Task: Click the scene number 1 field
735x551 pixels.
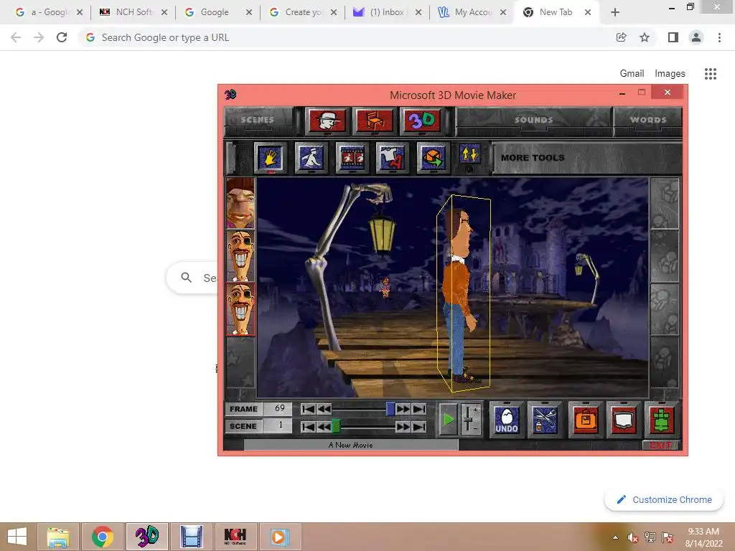Action: point(278,425)
